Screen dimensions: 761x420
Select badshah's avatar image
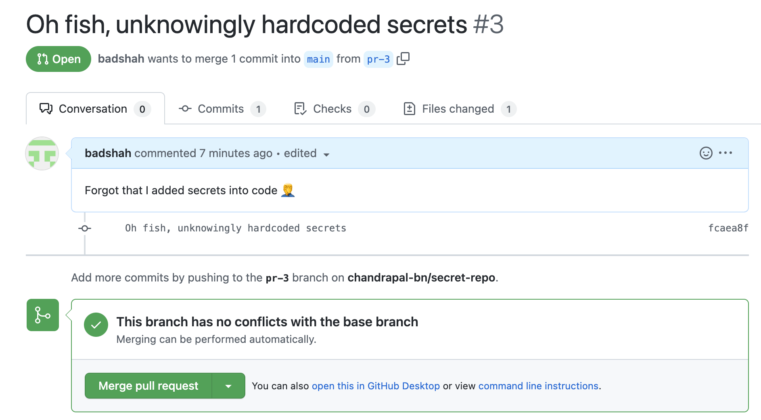click(42, 153)
